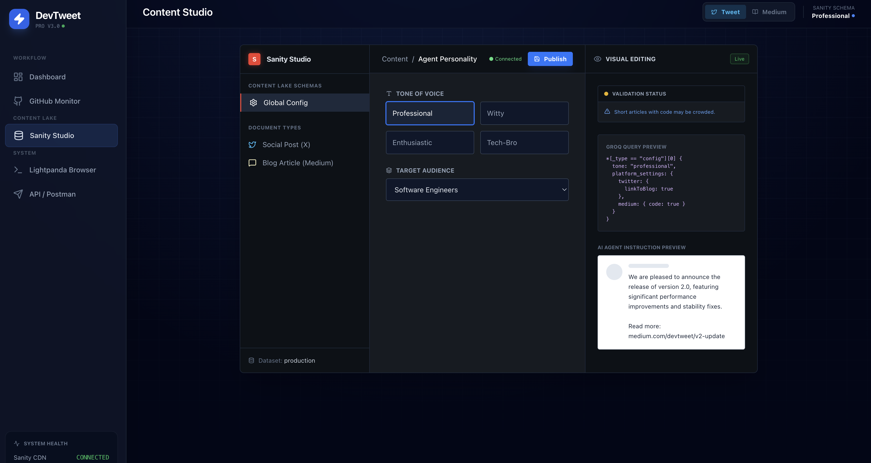Click the Content breadcrumb link
The image size is (871, 463).
(x=395, y=59)
